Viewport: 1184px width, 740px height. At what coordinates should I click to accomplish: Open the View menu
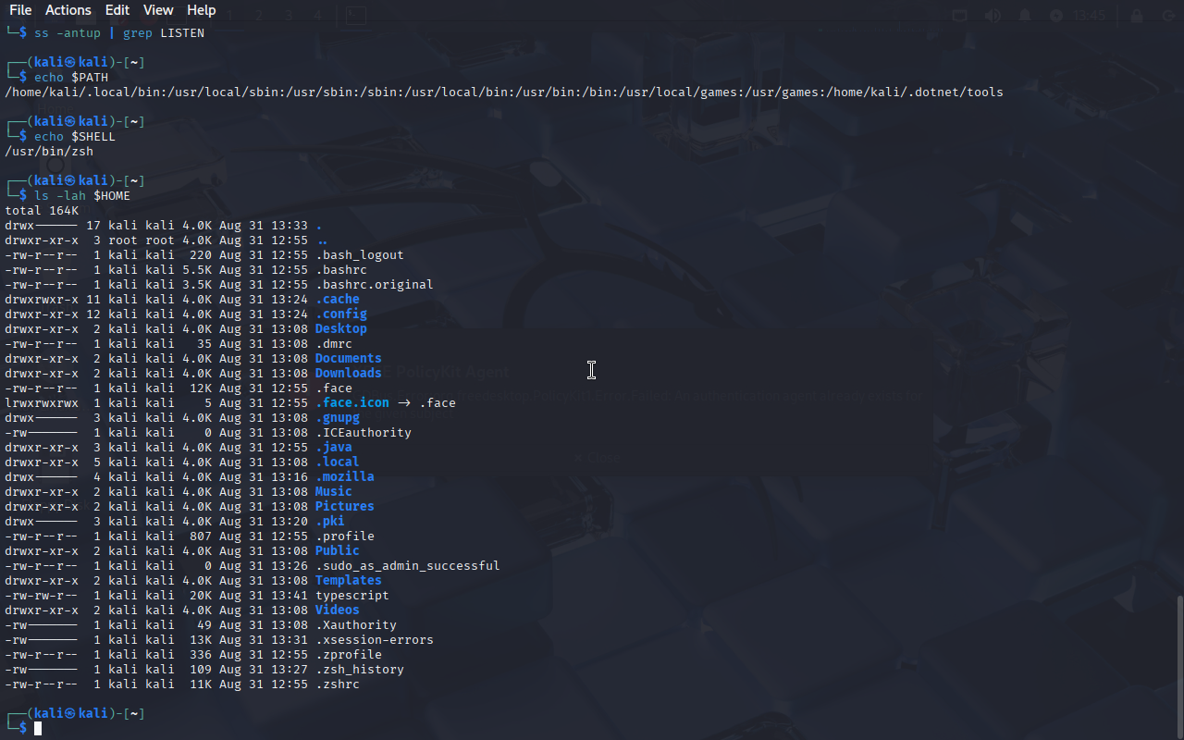pos(158,10)
